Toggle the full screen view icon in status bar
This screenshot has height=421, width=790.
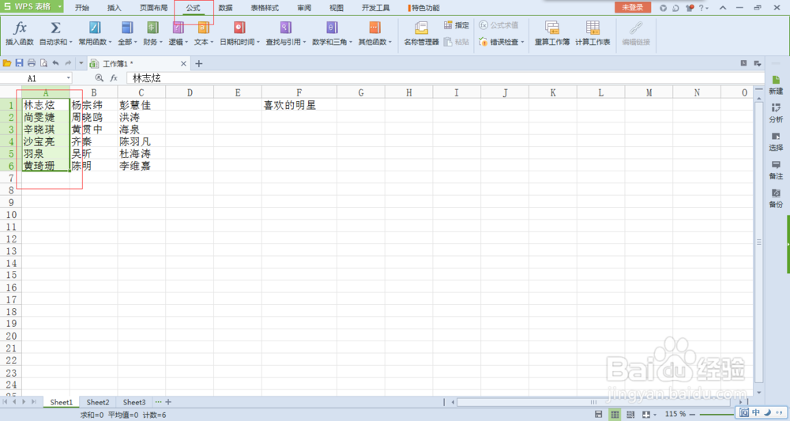646,415
